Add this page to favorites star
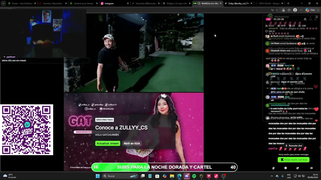This screenshot has height=180, width=321. coord(277,10)
